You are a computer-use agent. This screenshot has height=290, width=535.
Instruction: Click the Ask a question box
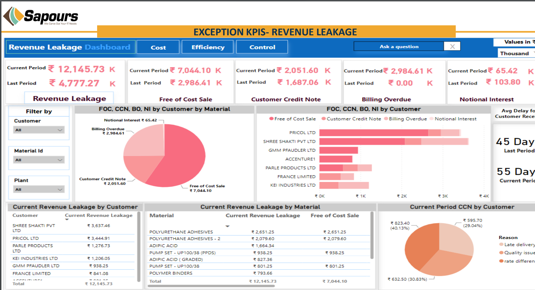[399, 46]
